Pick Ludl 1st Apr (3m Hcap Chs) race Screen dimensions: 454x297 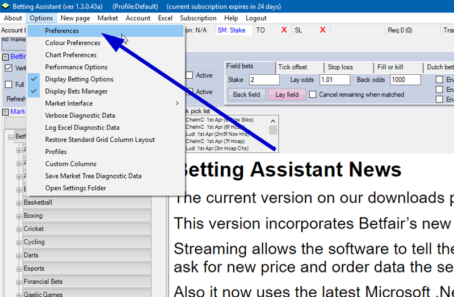217,148
